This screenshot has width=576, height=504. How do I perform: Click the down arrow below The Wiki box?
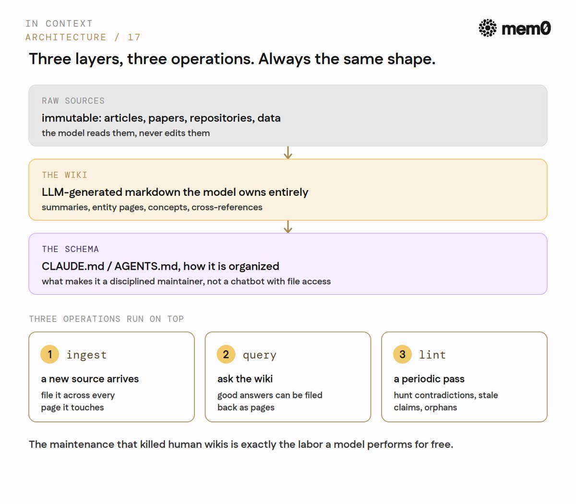pyautogui.click(x=288, y=227)
